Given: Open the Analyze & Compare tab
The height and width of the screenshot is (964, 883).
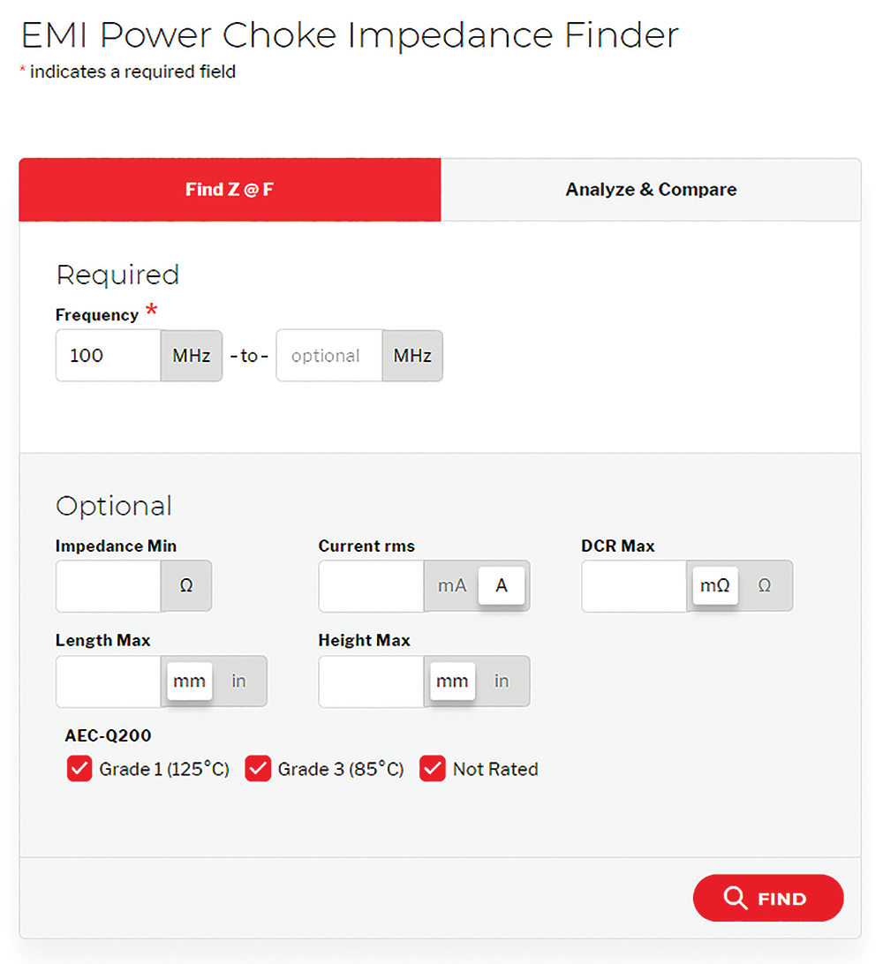Looking at the screenshot, I should (x=651, y=189).
